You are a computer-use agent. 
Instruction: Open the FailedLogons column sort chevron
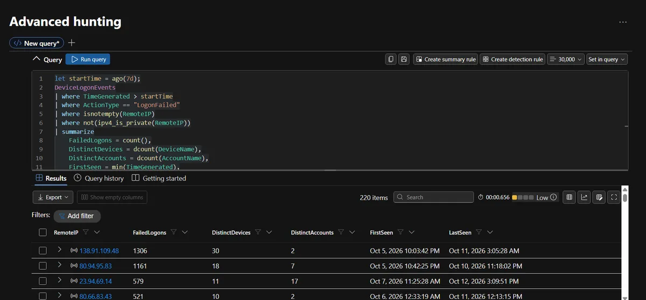click(x=185, y=232)
